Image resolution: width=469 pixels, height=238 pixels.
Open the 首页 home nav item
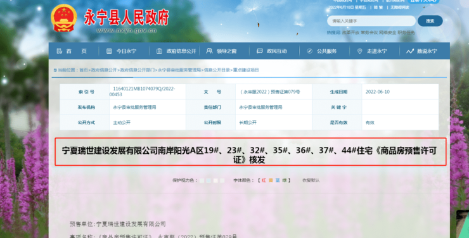(x=73, y=51)
